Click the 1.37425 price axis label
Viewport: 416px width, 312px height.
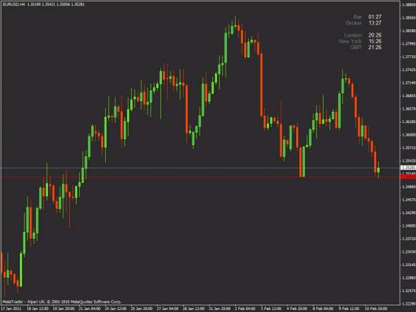pos(409,70)
